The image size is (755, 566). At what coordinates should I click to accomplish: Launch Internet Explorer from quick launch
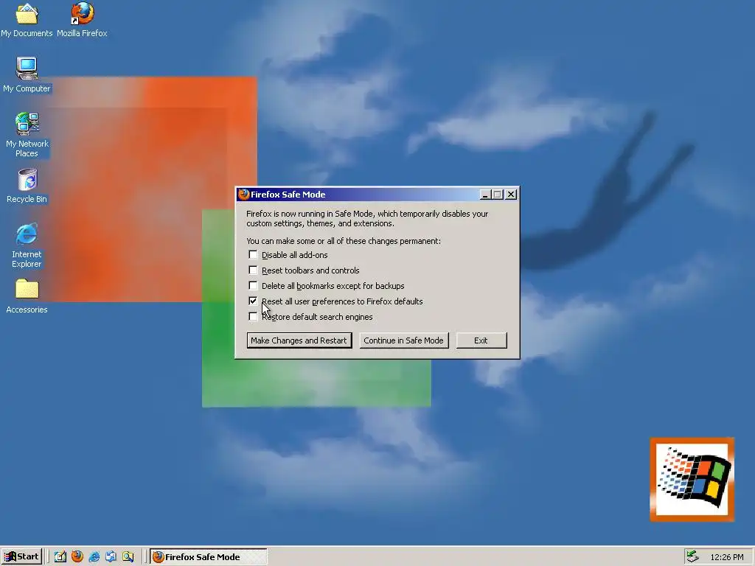coord(94,556)
